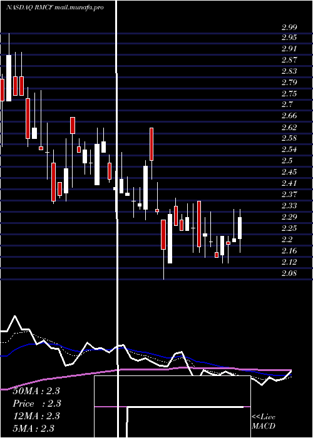
Task: Select the tall red candle peaking near 2.62
Action: 151,144
